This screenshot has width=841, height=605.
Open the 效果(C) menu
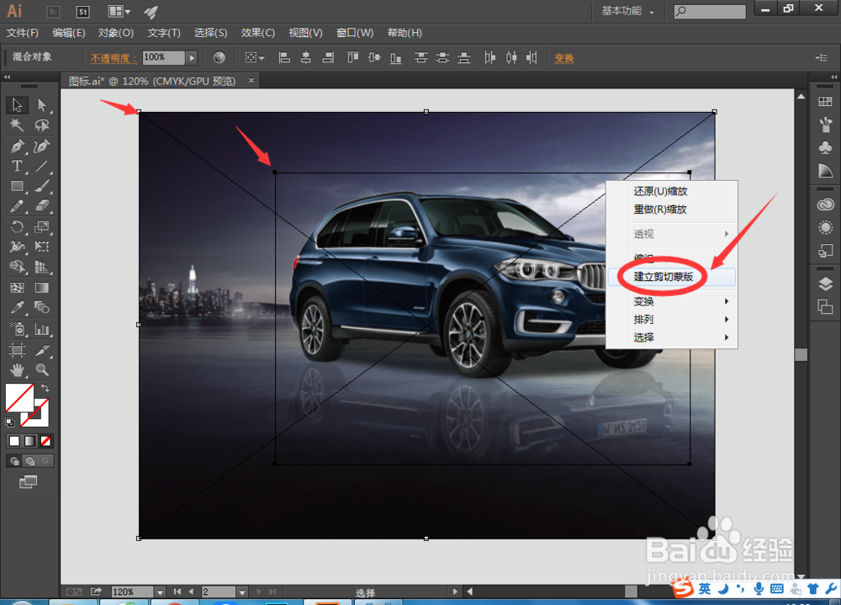click(258, 33)
